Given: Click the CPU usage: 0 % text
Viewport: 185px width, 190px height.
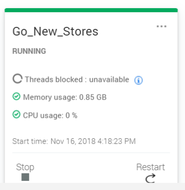Looking at the screenshot, I should click(x=50, y=115).
